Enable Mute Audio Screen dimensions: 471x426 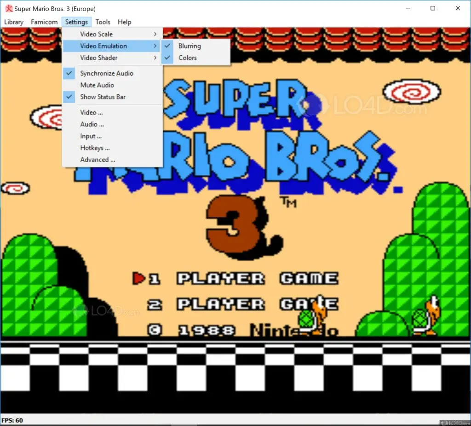113,85
